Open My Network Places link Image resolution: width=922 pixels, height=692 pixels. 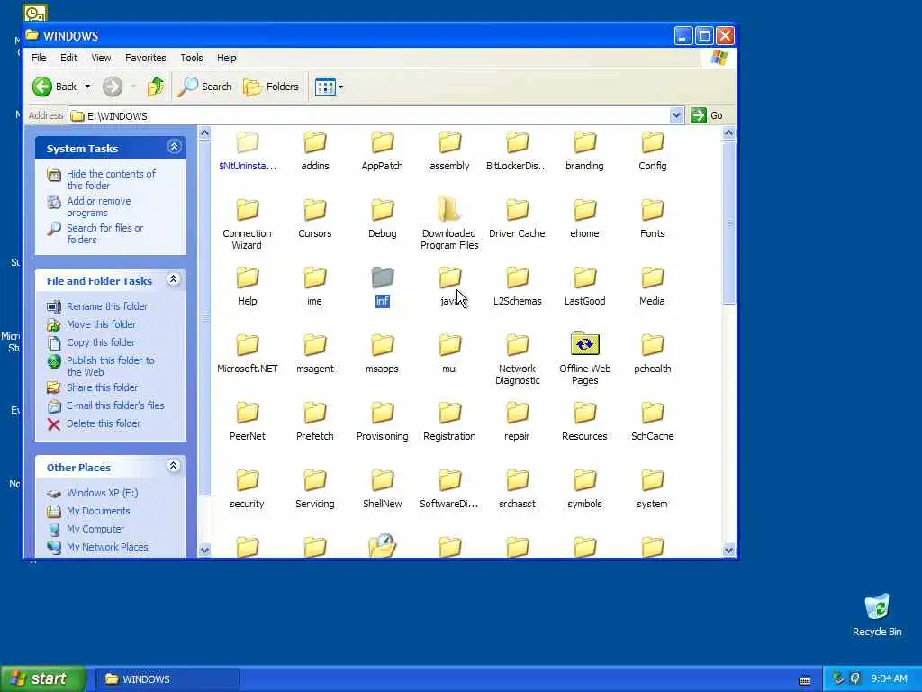tap(97, 547)
